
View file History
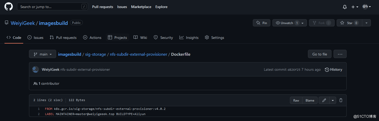(x=334, y=69)
